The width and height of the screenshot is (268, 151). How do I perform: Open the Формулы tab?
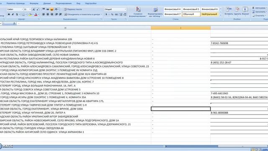(x=34, y=3)
